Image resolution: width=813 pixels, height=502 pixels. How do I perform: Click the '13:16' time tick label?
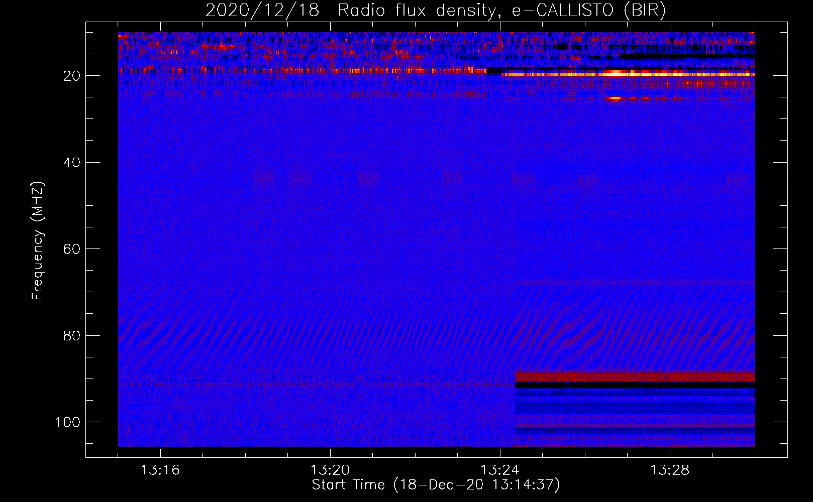(x=160, y=470)
